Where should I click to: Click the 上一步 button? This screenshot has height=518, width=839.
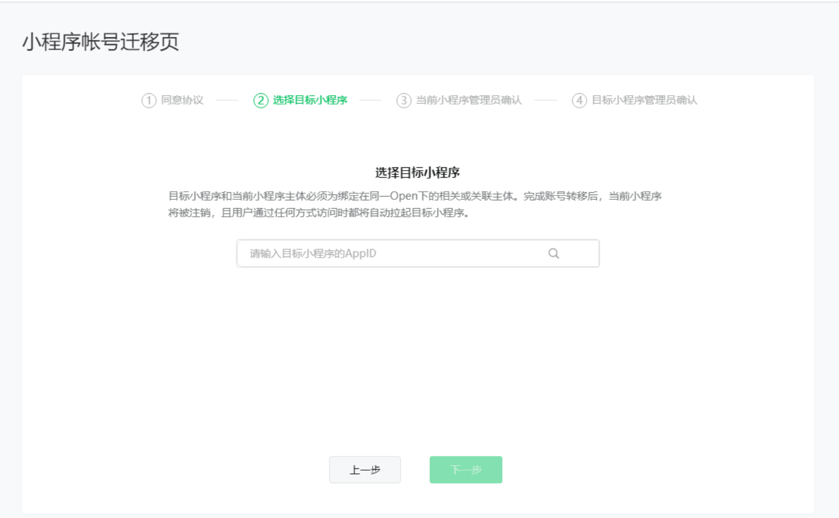click(365, 470)
